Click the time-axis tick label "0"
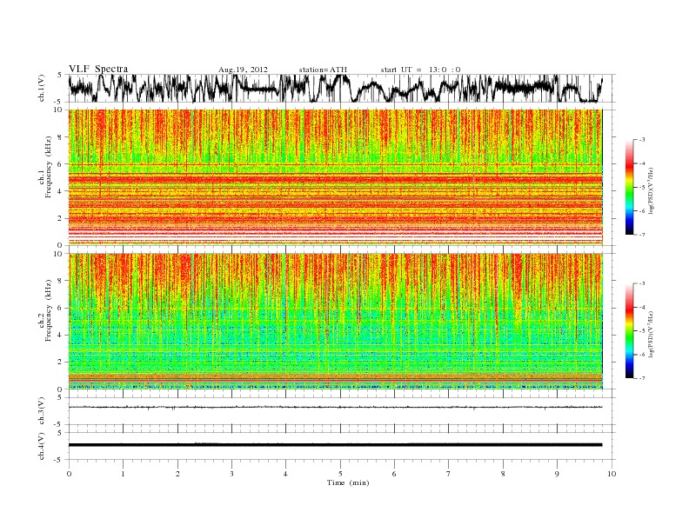 click(69, 474)
